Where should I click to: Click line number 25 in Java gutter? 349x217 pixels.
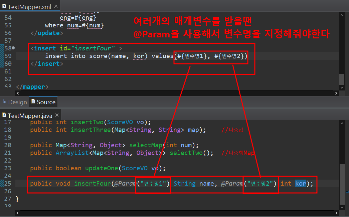8,183
